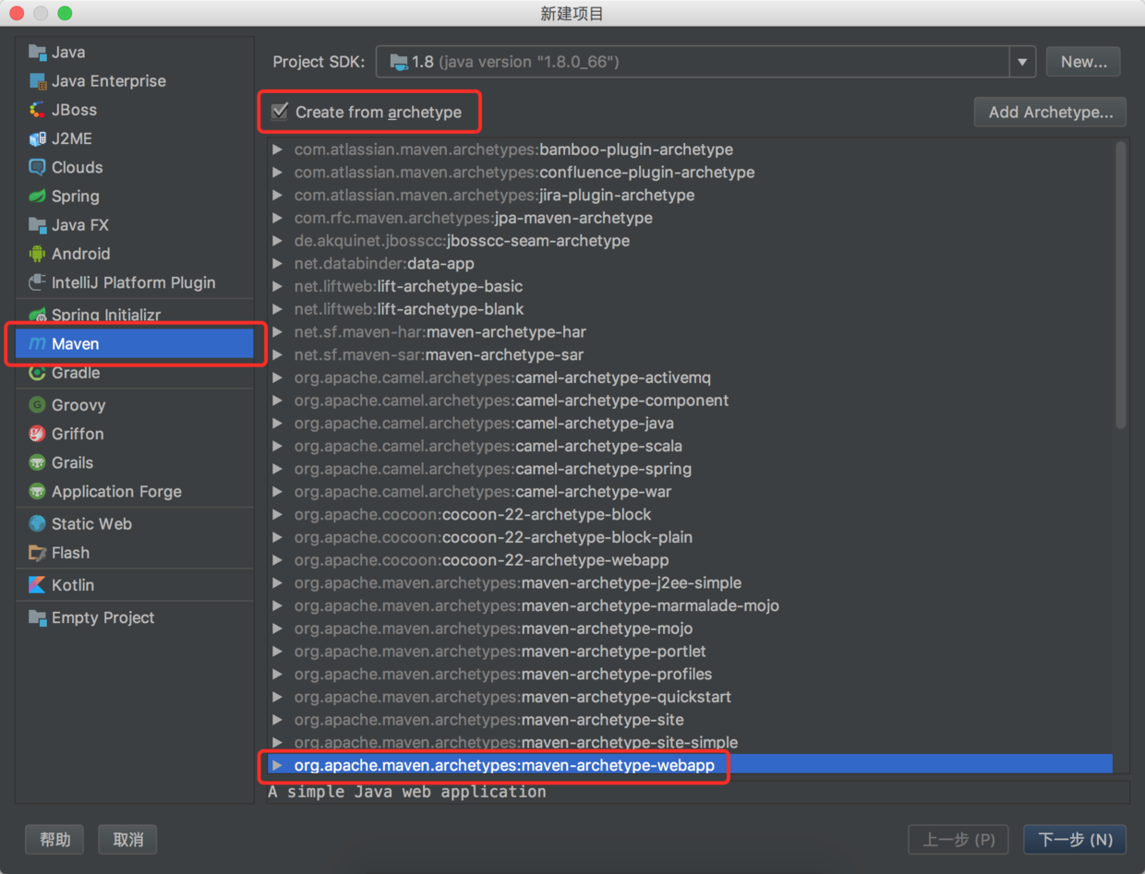Expand the camel-archetype-spring node
The width and height of the screenshot is (1145, 874).
coord(277,469)
